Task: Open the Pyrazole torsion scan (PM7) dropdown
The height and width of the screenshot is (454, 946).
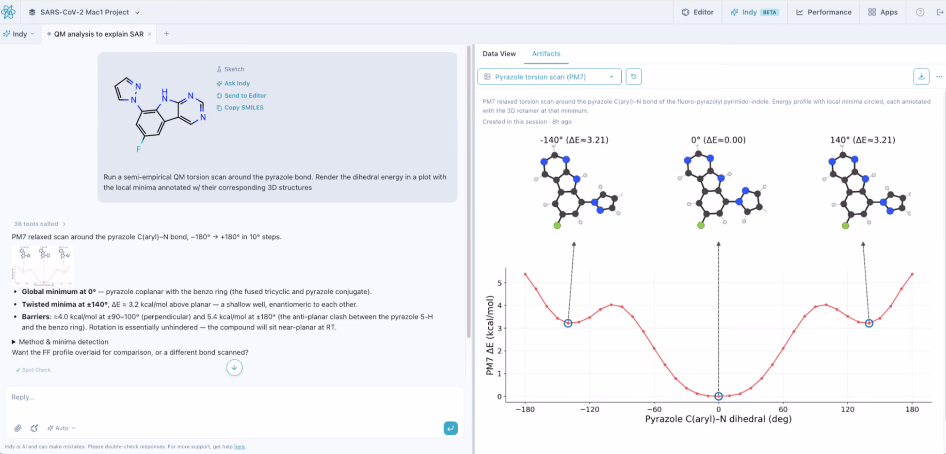Action: [549, 77]
